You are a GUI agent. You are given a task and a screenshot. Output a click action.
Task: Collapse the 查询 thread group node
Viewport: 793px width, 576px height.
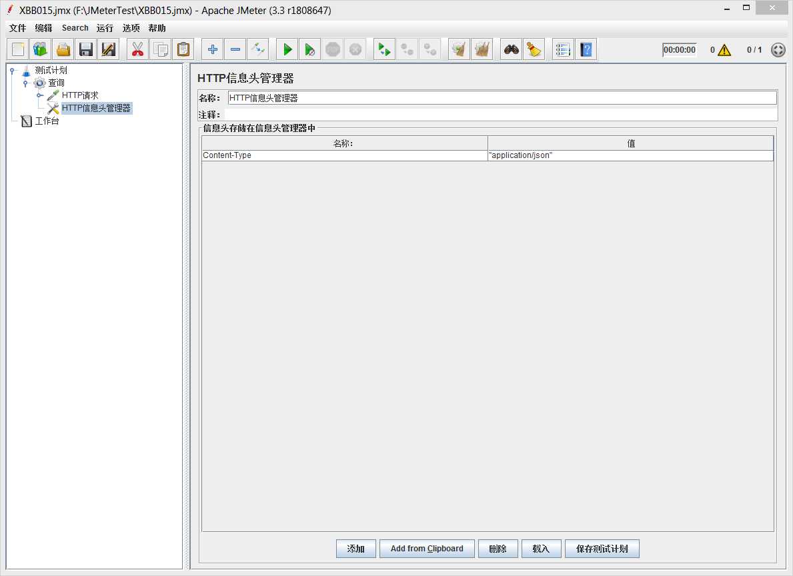25,83
